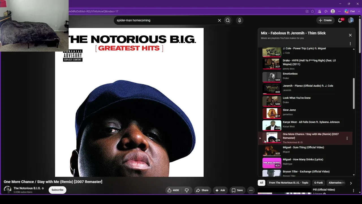
Task: Play Miguel - How Many Drinks thumbnail
Action: point(272,163)
